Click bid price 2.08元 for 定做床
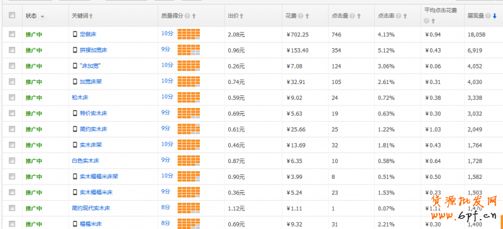The width and height of the screenshot is (503, 229). [x=236, y=35]
